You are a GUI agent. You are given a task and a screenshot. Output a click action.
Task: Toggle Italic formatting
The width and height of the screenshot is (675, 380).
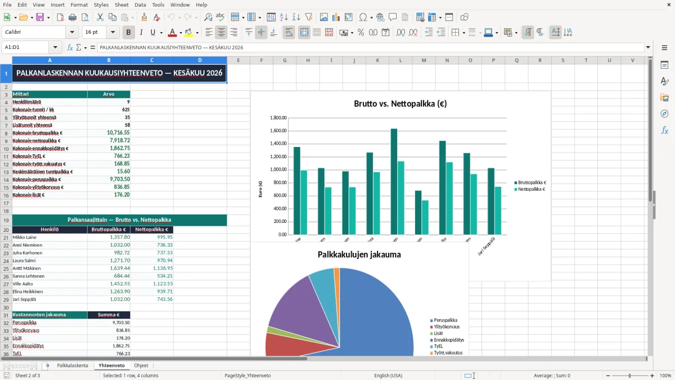[141, 32]
